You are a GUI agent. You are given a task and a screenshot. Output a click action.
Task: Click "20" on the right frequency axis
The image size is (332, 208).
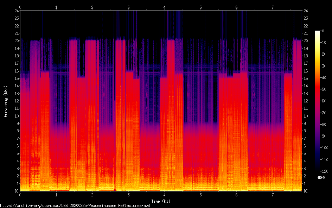(x=306, y=41)
